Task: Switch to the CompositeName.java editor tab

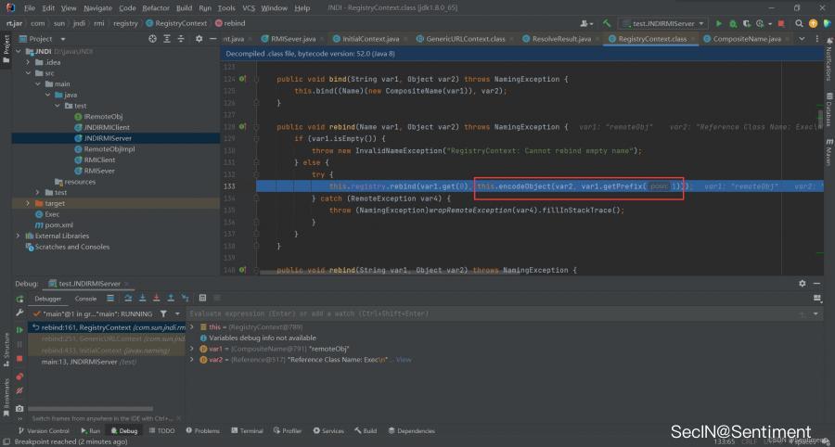Action: [x=745, y=39]
